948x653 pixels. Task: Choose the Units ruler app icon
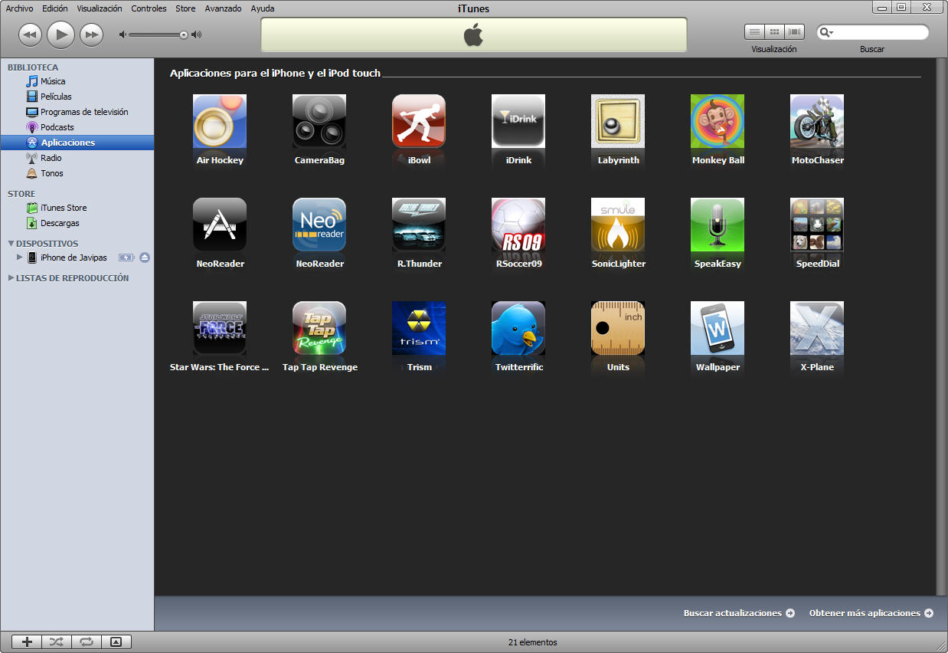coord(618,328)
